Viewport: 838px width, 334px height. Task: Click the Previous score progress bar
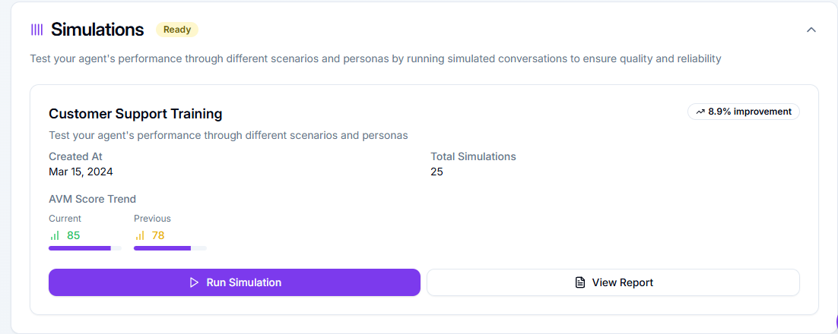pos(170,248)
